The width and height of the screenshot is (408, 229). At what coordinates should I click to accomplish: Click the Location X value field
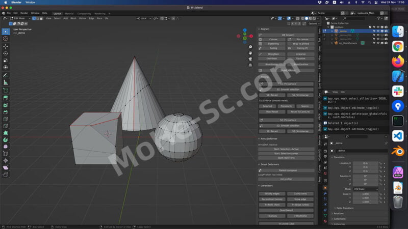pyautogui.click(x=365, y=163)
